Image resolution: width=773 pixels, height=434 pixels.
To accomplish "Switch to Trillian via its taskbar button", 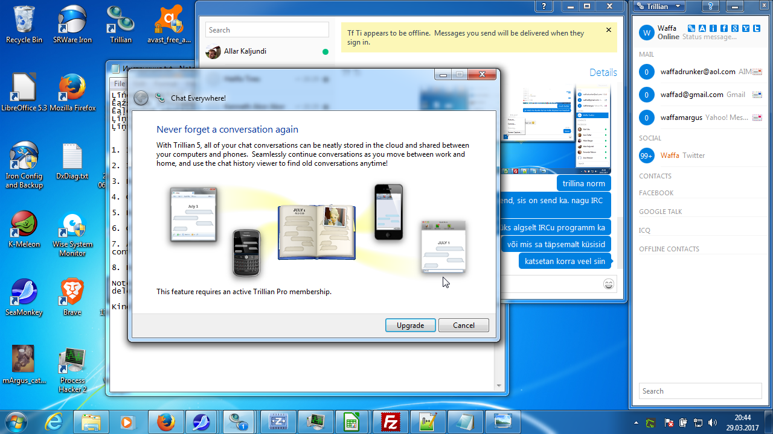I will tap(238, 422).
